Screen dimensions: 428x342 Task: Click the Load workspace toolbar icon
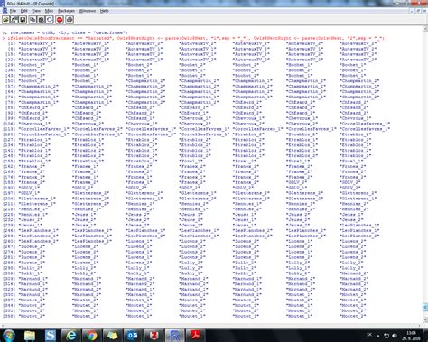pyautogui.click(x=14, y=20)
